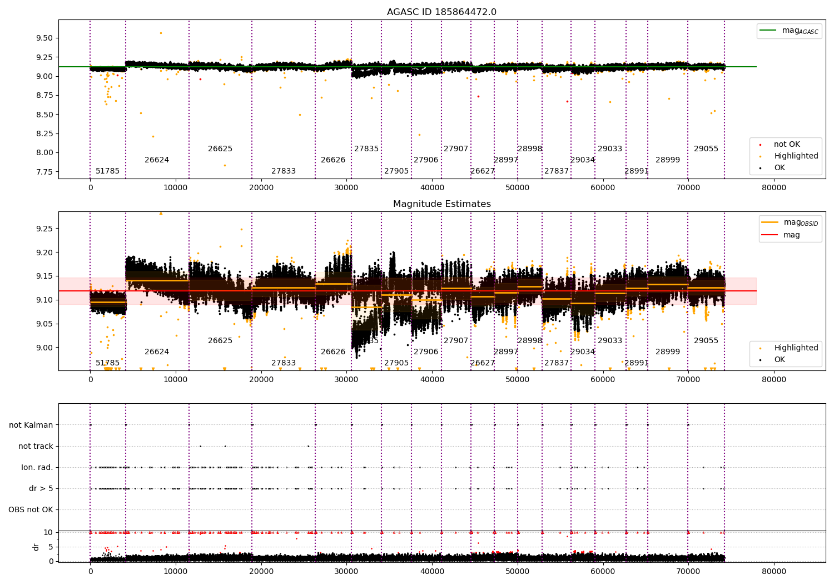Click the 9.10 y-axis tick label
Image resolution: width=834 pixels, height=584 pixels.
44,300
